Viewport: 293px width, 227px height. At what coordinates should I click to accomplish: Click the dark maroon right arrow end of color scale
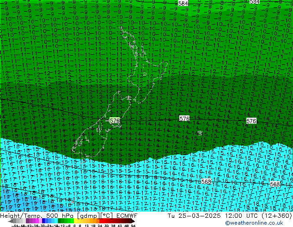(133, 221)
